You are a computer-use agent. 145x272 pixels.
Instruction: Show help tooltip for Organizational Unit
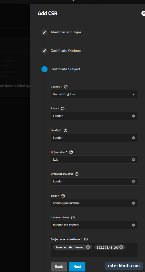tap(77, 174)
